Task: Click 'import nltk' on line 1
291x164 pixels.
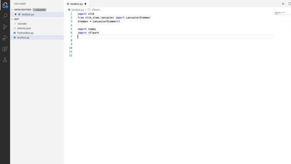Action: click(86, 14)
